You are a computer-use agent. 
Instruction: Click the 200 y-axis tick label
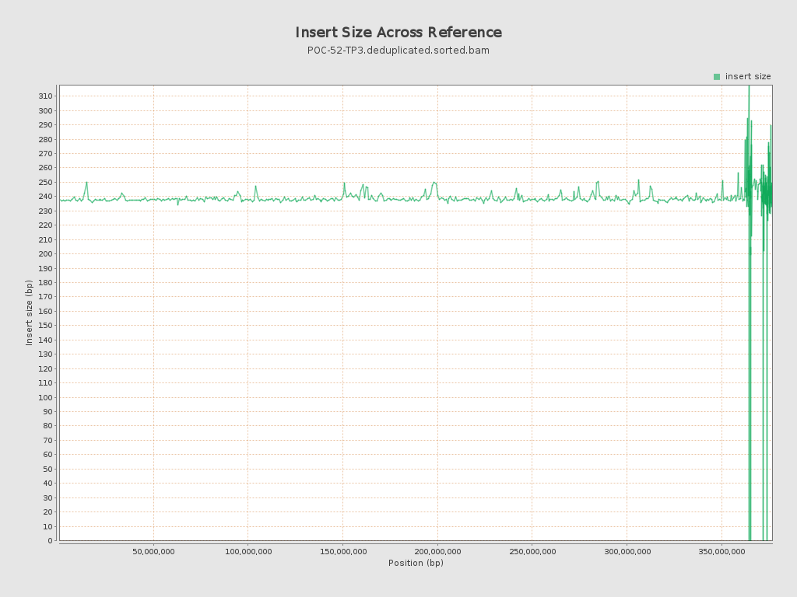pos(46,254)
